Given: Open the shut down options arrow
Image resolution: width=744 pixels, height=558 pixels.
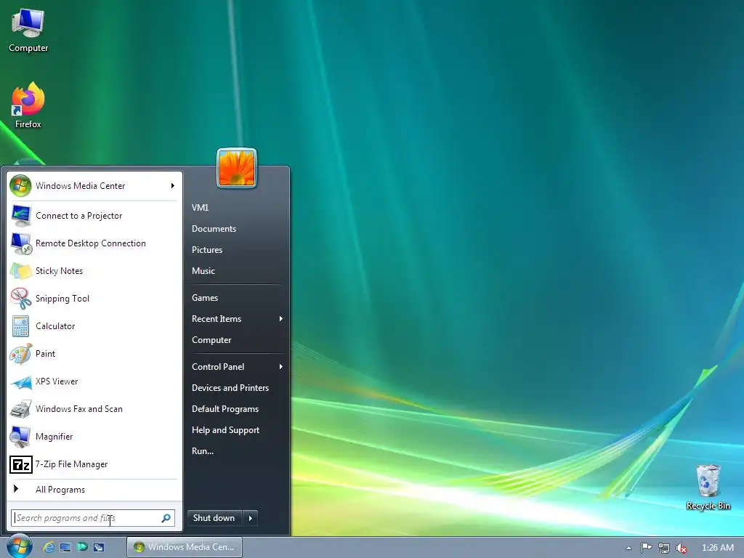Looking at the screenshot, I should (251, 518).
